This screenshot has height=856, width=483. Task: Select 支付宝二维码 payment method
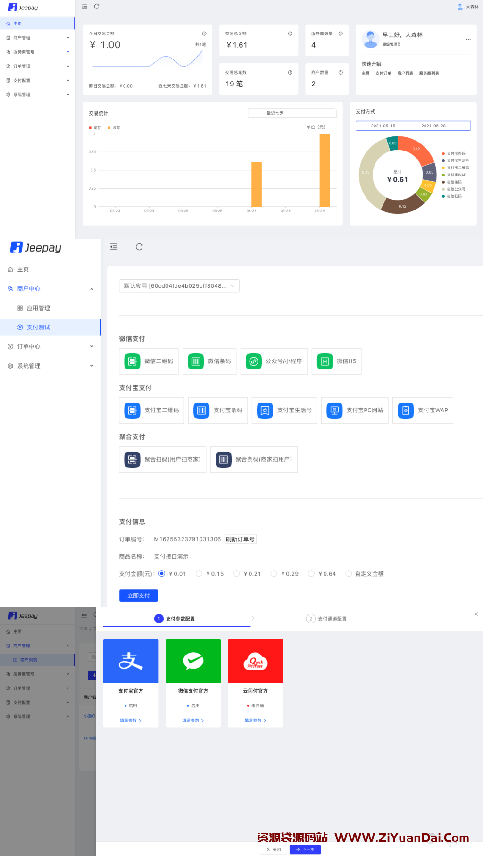click(x=151, y=411)
